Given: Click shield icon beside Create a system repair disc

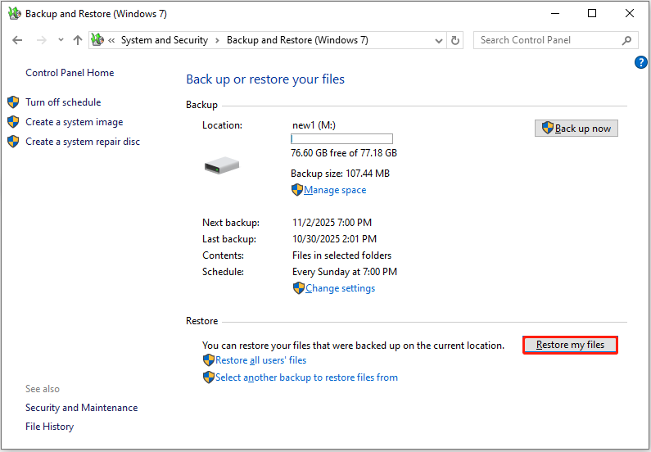Looking at the screenshot, I should (x=13, y=142).
